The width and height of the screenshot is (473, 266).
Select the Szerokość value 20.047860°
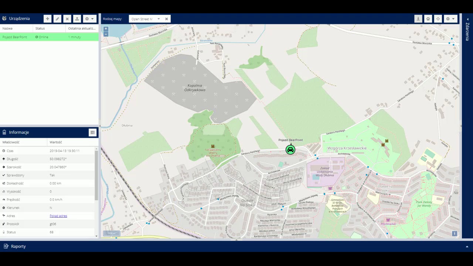click(58, 167)
